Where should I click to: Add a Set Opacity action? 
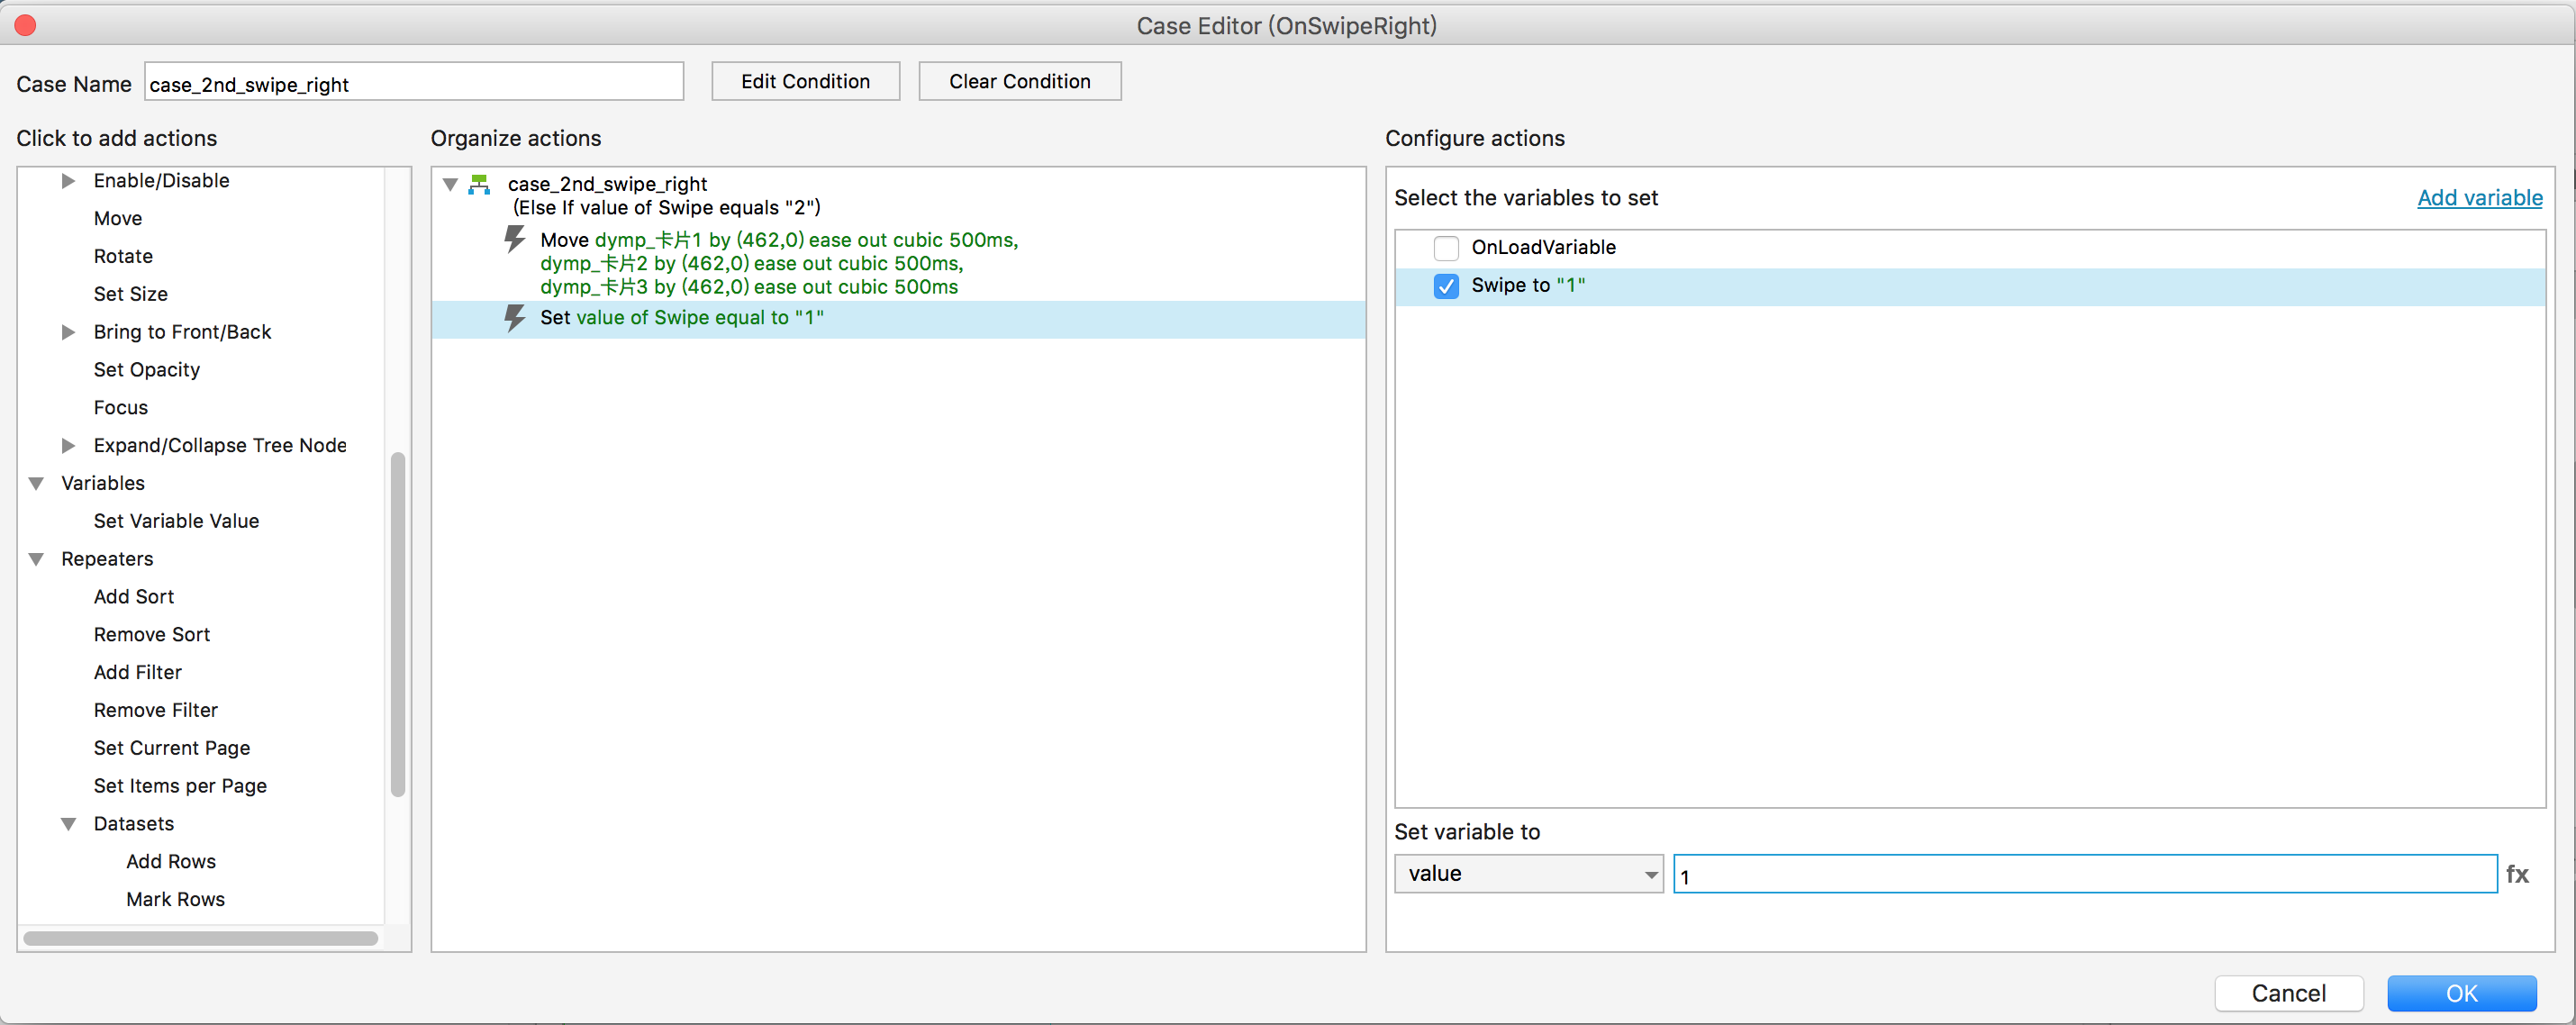pos(147,370)
